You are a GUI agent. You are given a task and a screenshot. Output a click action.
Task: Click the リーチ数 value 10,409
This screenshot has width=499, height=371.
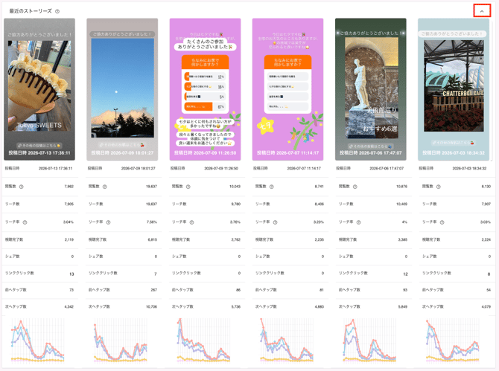tap(401, 204)
